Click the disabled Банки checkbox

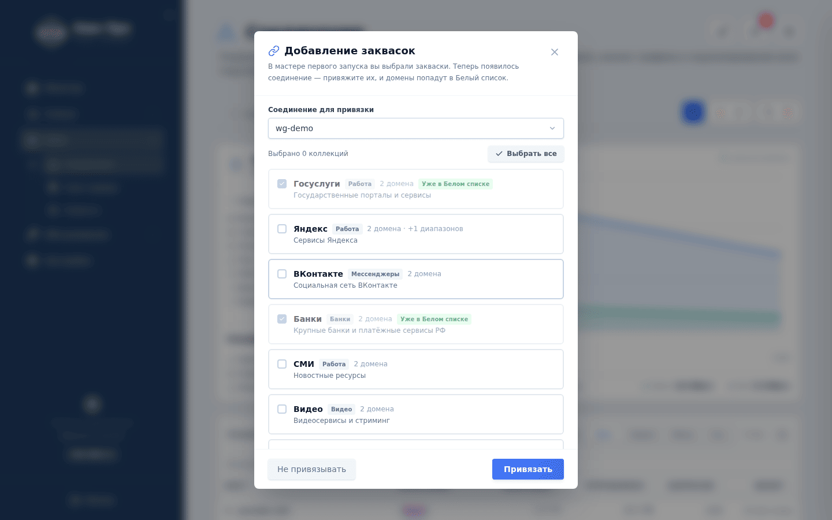[282, 319]
